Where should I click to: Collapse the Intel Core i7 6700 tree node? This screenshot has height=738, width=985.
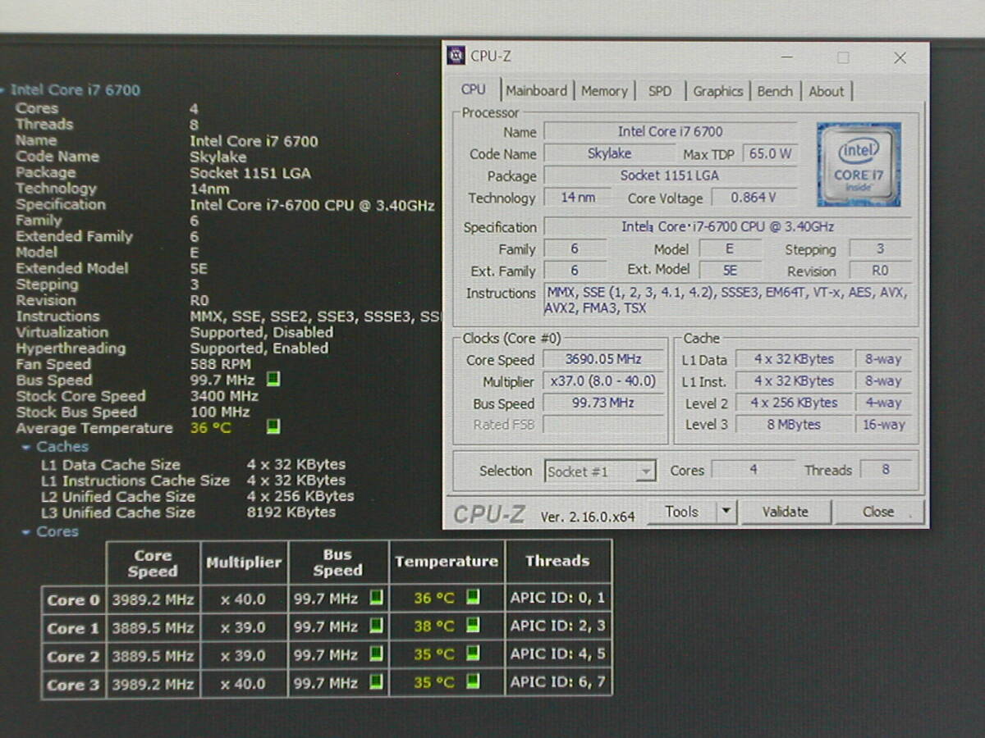[x=3, y=90]
